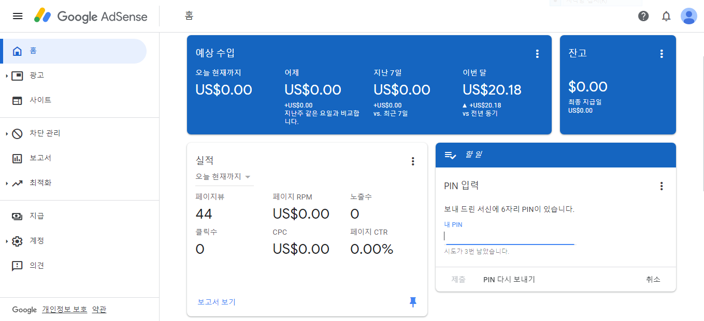
Task: Click the CPC label
Action: point(280,232)
